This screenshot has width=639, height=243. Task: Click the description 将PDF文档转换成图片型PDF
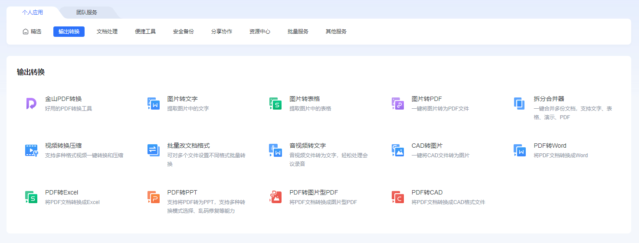pos(323,202)
